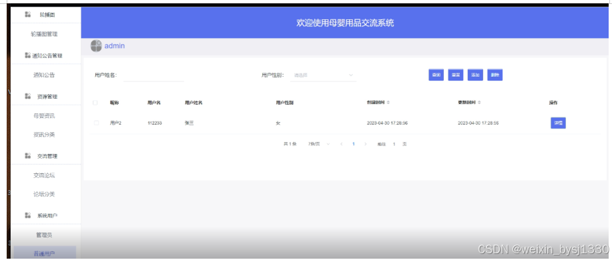Click the 用户姓名 column header
The image size is (612, 260).
[x=194, y=103]
